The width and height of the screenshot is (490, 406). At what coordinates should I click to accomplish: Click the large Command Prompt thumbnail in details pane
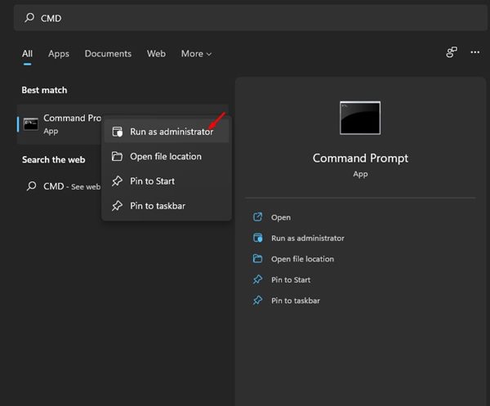tap(360, 118)
